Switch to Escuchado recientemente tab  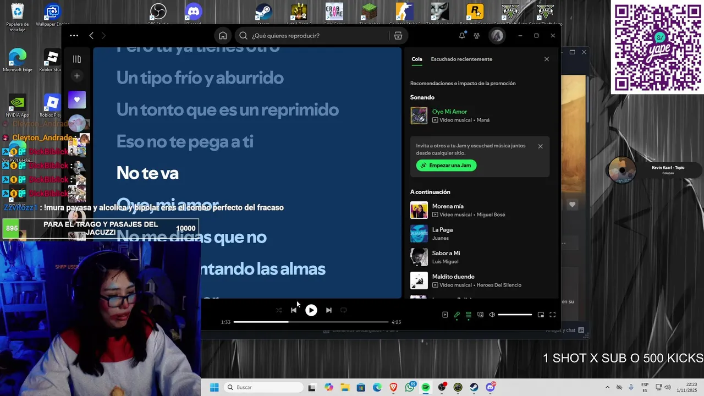461,59
